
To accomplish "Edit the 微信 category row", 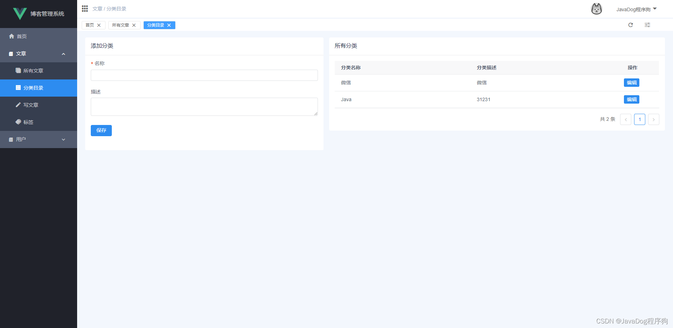I will coord(632,83).
